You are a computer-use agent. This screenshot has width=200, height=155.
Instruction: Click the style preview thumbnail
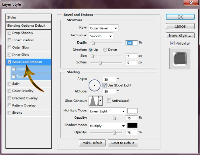click(180, 59)
